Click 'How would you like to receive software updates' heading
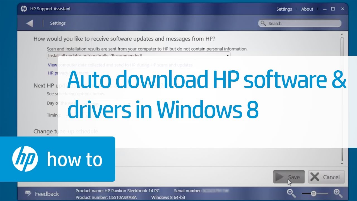Image resolution: width=357 pixels, height=201 pixels. click(124, 39)
